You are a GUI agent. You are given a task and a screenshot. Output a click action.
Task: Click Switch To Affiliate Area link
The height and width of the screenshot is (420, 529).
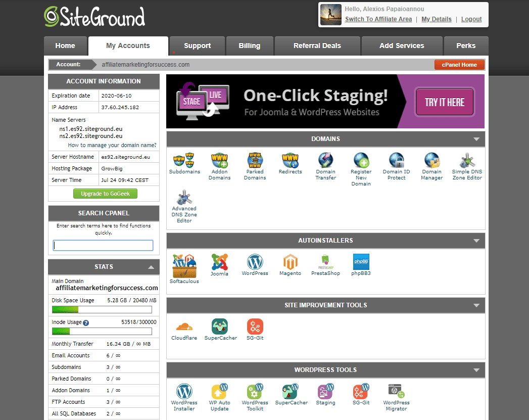pos(378,19)
